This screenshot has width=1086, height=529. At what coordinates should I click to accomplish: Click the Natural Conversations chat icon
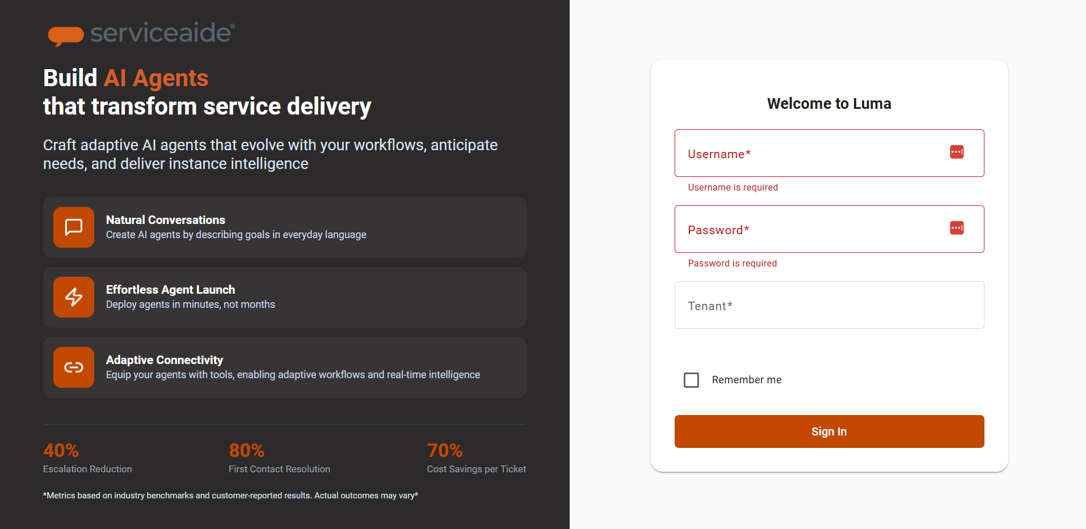(74, 227)
